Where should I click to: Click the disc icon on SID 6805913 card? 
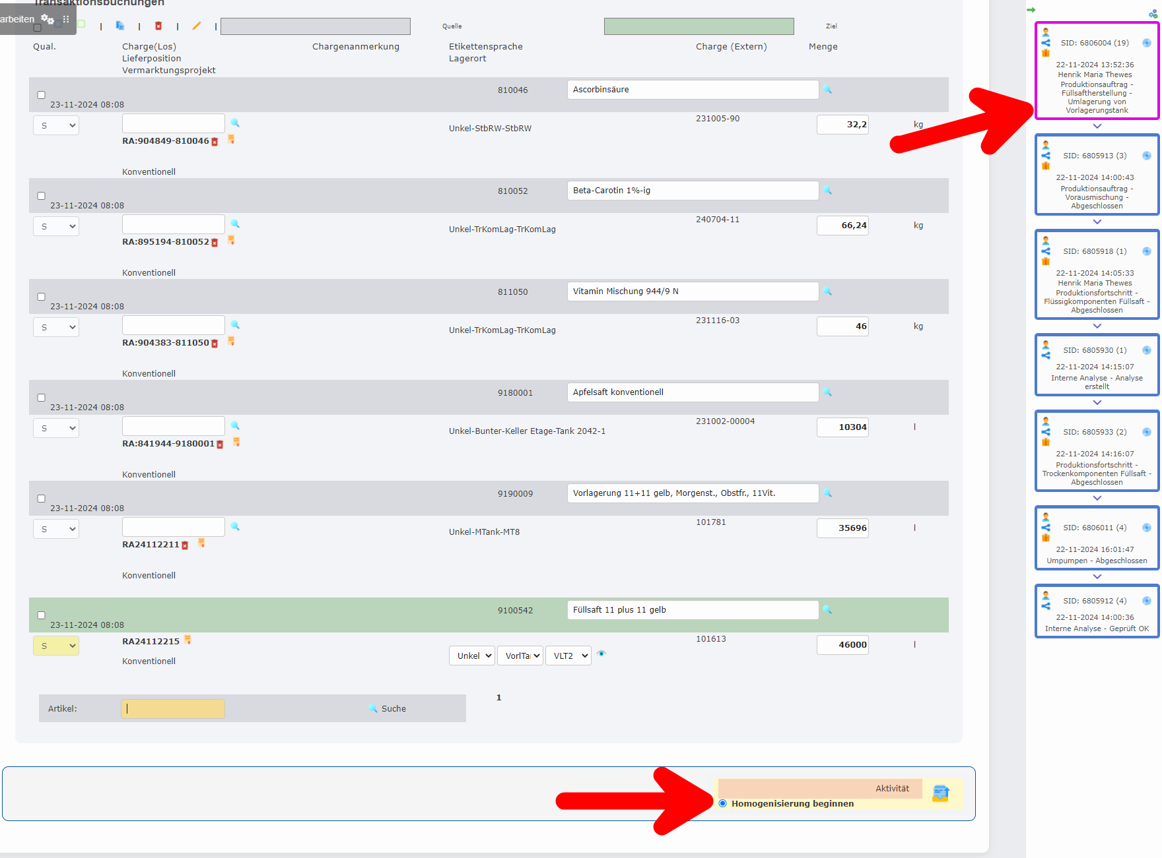coord(1147,156)
